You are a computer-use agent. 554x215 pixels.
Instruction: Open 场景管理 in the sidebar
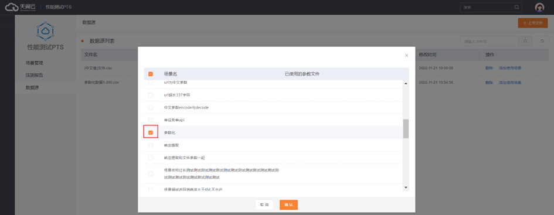click(34, 63)
